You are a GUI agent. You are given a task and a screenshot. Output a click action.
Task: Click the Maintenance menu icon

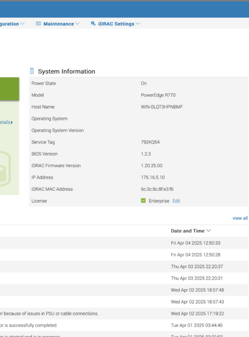[x=38, y=24]
